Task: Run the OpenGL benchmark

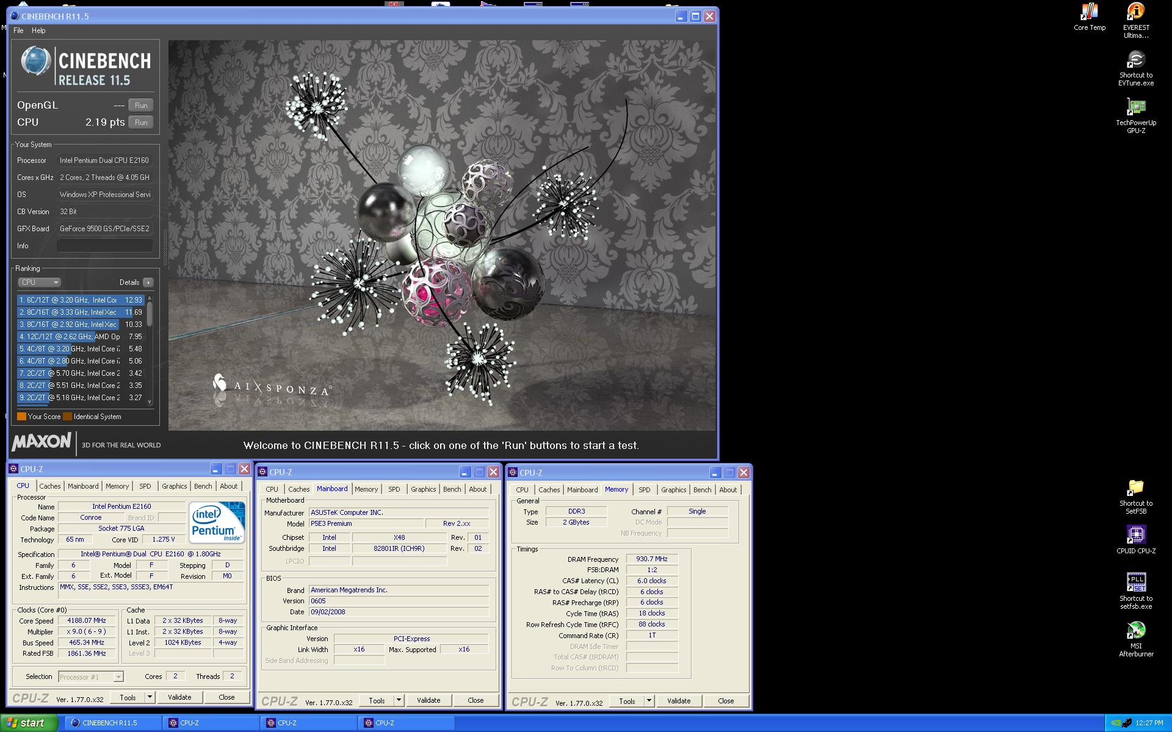Action: click(141, 106)
